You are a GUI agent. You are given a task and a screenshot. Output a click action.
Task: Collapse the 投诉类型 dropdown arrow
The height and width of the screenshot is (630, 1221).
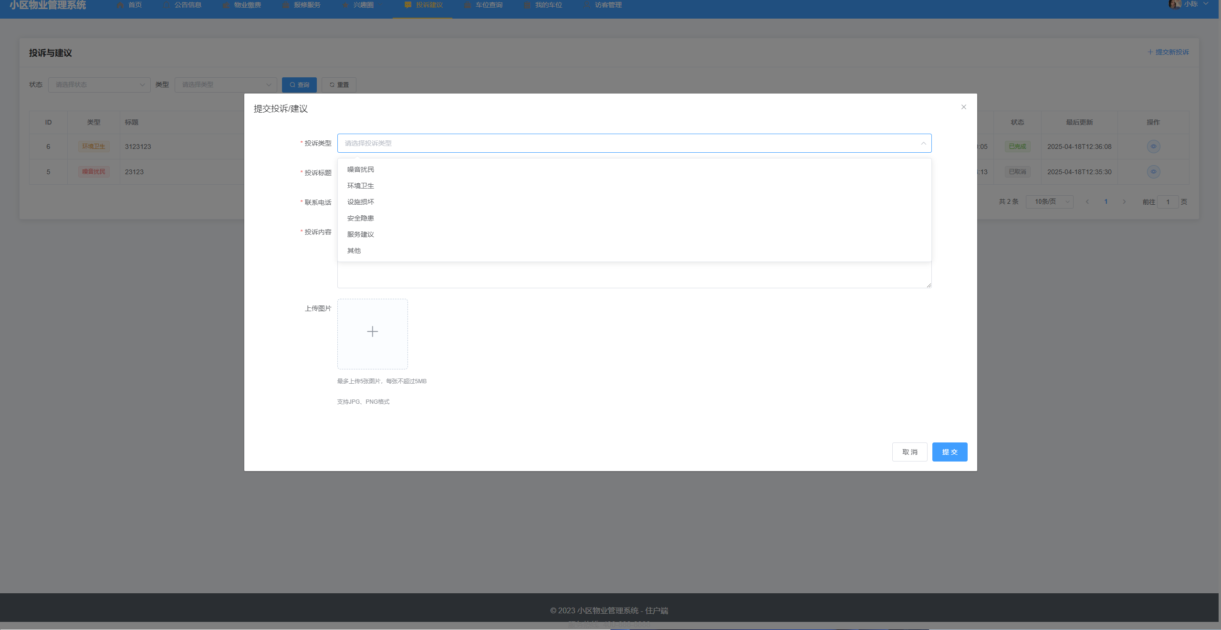(923, 143)
